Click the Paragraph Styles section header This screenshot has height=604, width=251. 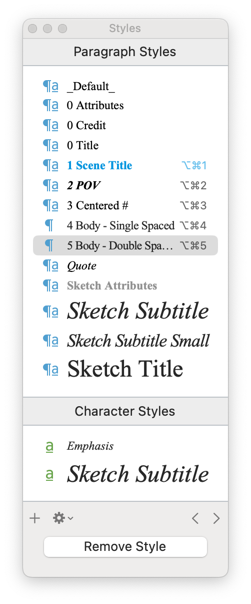click(x=125, y=52)
